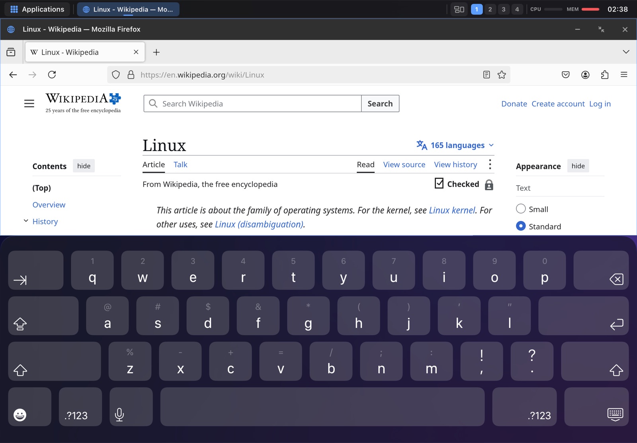
Task: Go back to previous page
Action: [x=13, y=74]
